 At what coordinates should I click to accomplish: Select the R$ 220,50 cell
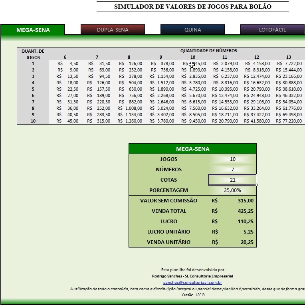pos(97,102)
